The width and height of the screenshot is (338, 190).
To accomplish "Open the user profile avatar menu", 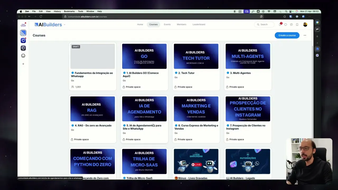I will 305,25.
